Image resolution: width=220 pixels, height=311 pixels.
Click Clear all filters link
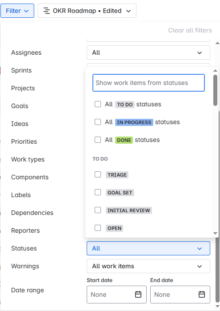point(190,30)
